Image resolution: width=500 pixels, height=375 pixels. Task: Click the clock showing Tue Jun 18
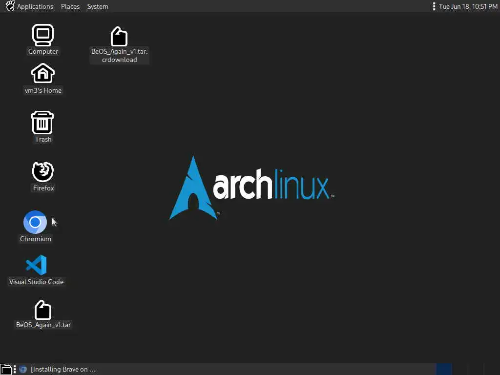click(468, 6)
